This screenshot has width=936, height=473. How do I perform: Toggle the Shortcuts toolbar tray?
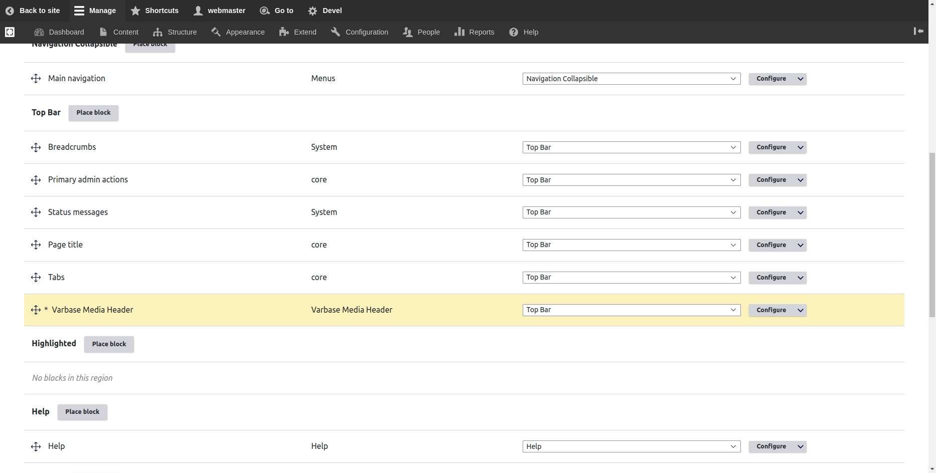point(154,11)
